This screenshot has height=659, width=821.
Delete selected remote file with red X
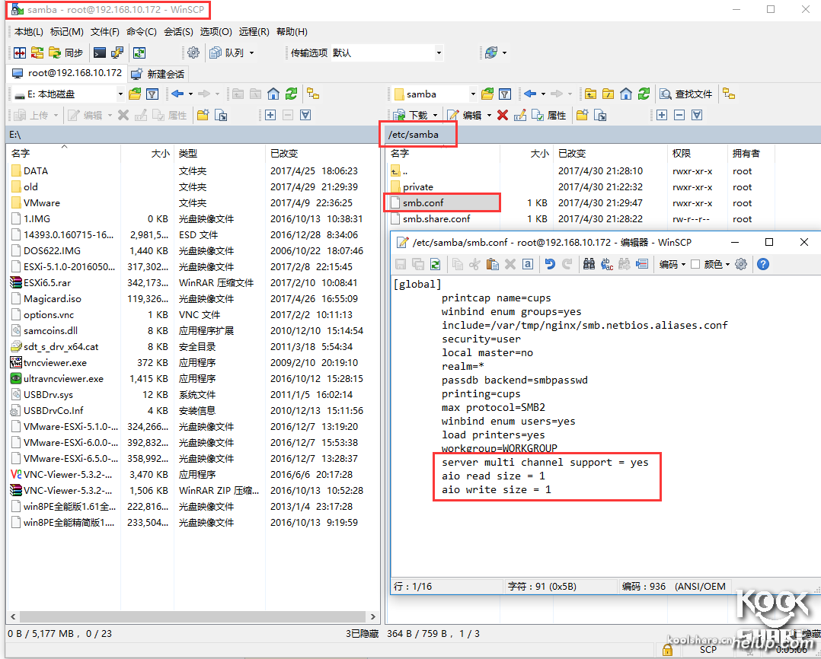503,115
